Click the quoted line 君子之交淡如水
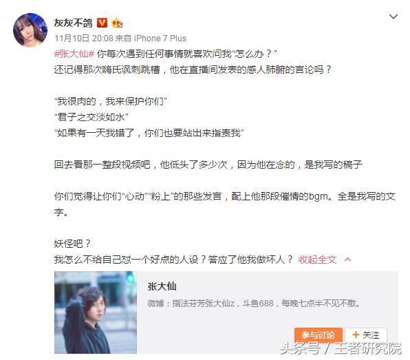Image resolution: width=410 pixels, height=360 pixels. coord(91,117)
